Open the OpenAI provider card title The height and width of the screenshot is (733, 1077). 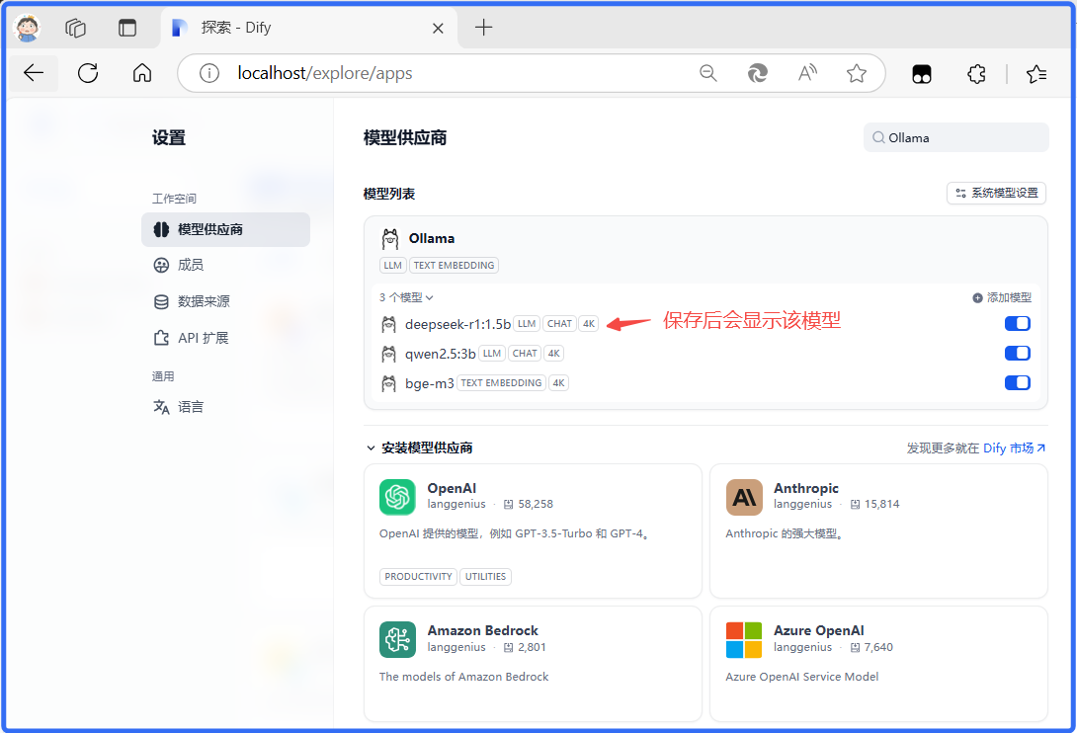(452, 488)
